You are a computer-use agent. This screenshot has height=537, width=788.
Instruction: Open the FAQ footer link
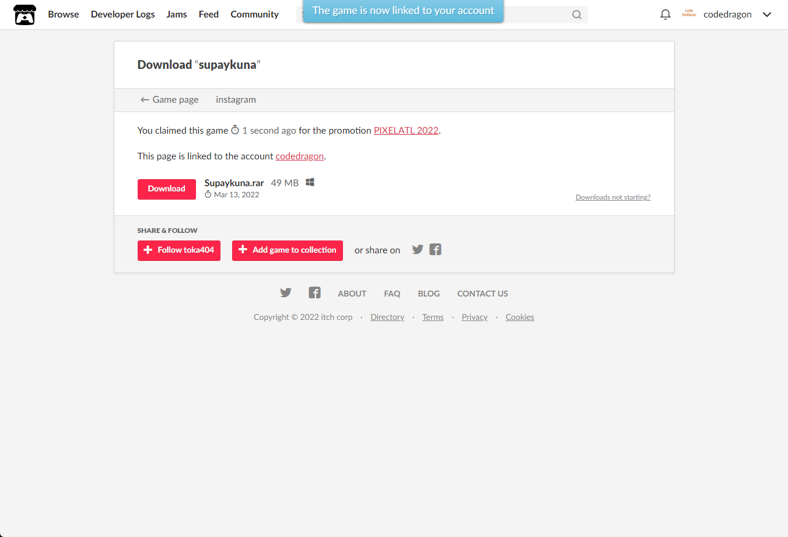click(392, 294)
